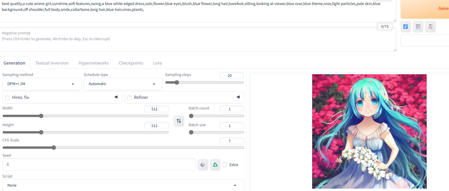This screenshot has width=449, height=191.
Task: Open the Schedule type dropdown
Action: pyautogui.click(x=123, y=84)
